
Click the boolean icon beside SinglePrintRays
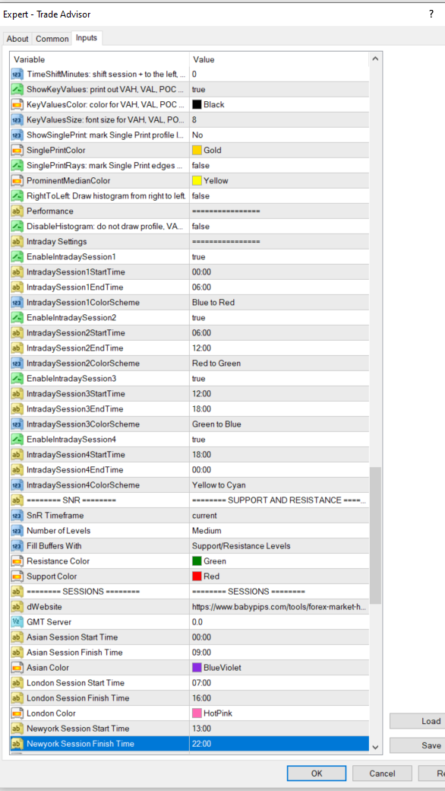(x=17, y=166)
